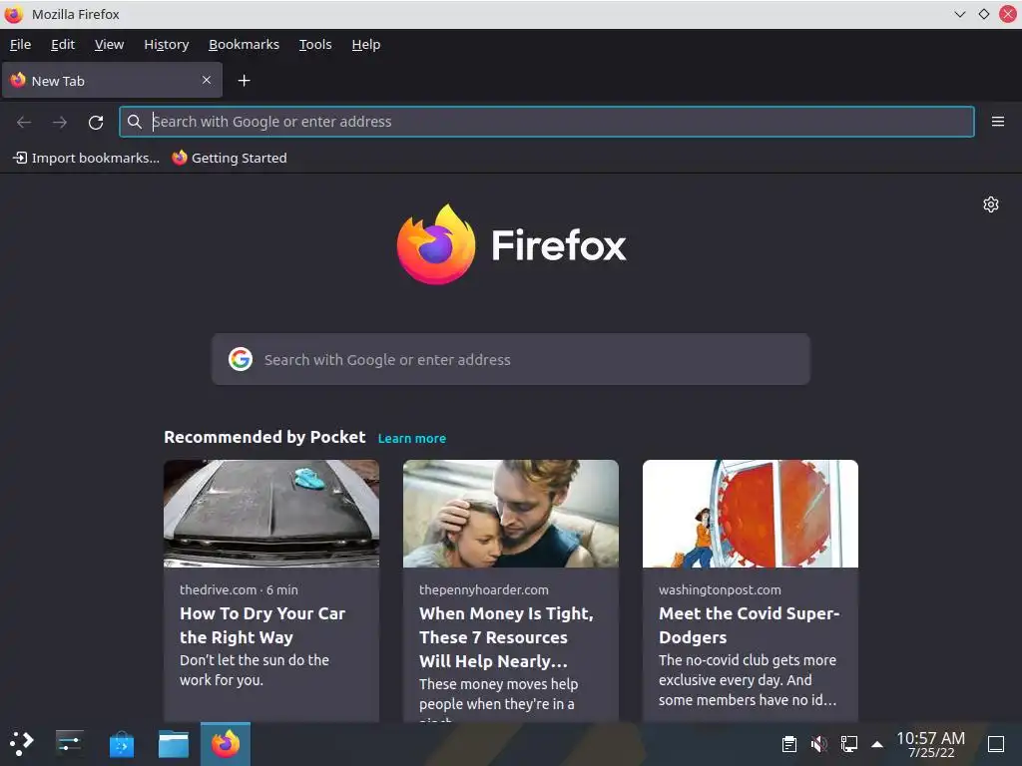This screenshot has height=766, width=1022.
Task: Open window menu chevron in title bar
Action: pos(959,14)
